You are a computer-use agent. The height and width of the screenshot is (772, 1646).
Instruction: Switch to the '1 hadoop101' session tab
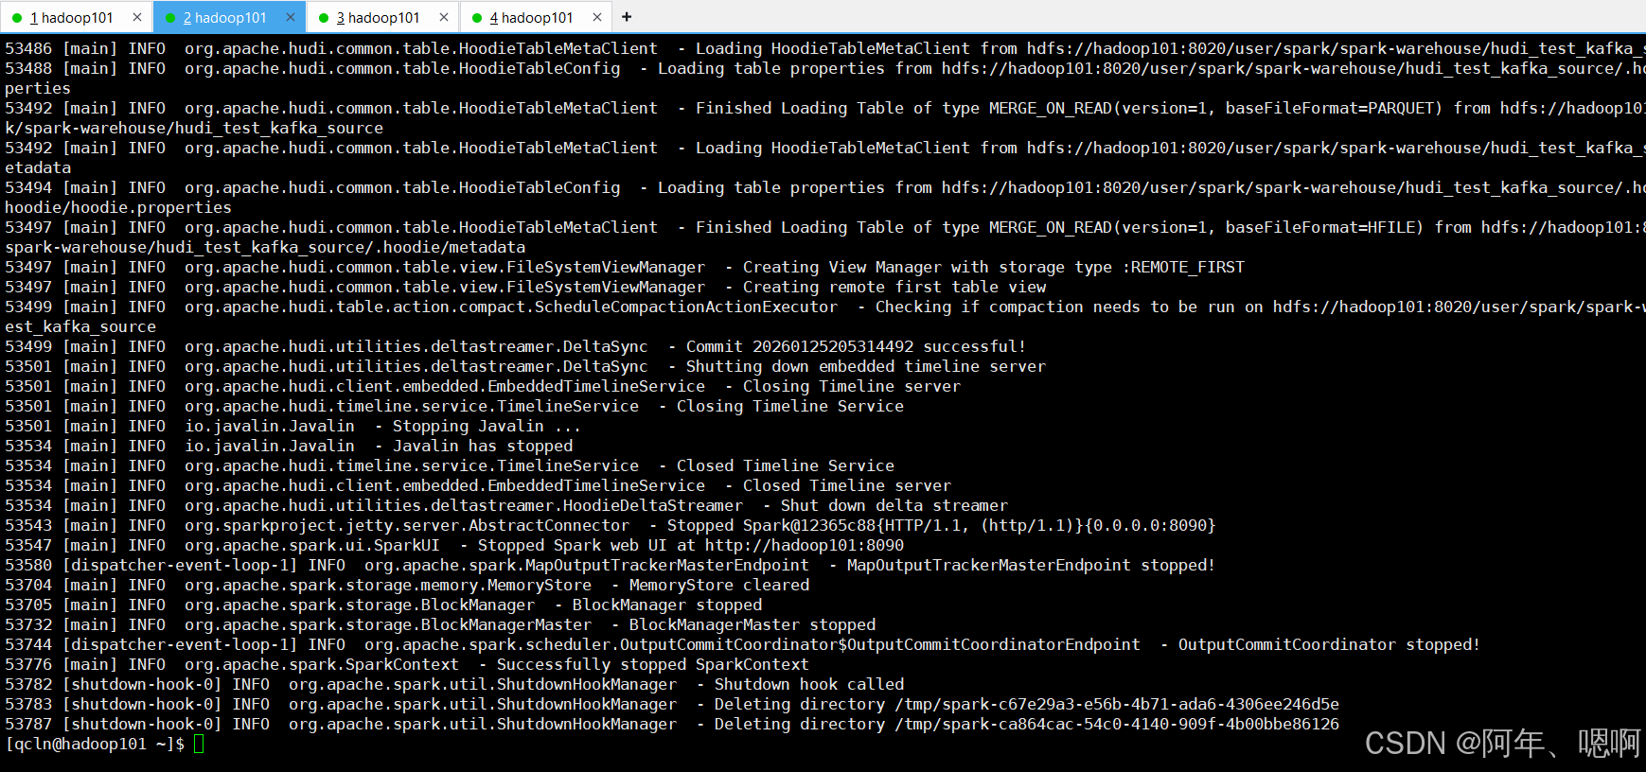pos(72,17)
